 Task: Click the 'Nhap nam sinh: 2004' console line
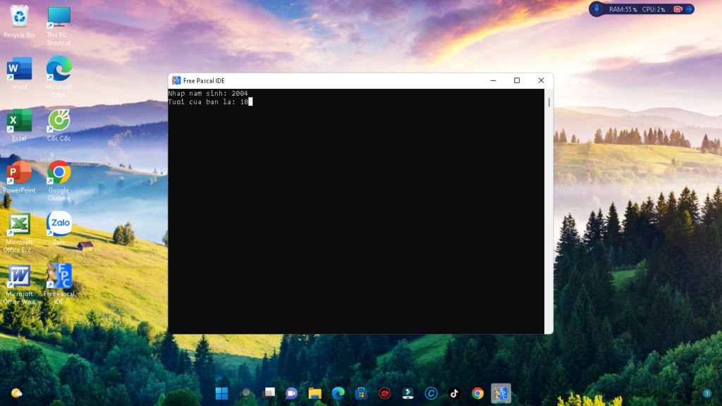coord(208,93)
